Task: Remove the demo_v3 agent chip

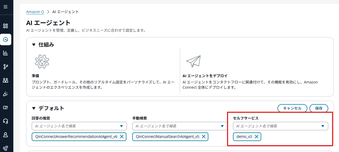Action: (257, 137)
